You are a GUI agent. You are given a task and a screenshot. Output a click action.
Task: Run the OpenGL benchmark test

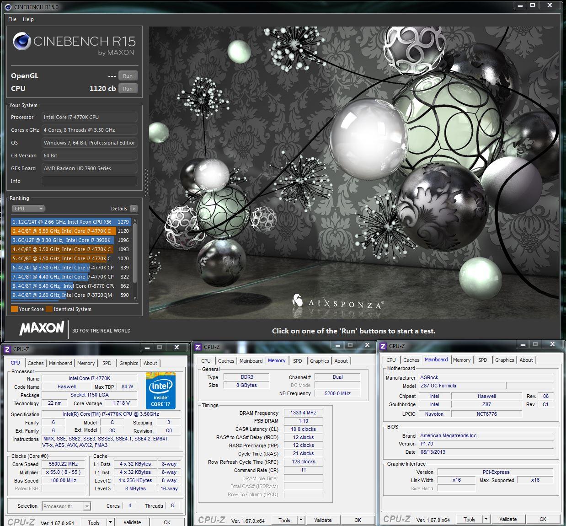click(128, 76)
